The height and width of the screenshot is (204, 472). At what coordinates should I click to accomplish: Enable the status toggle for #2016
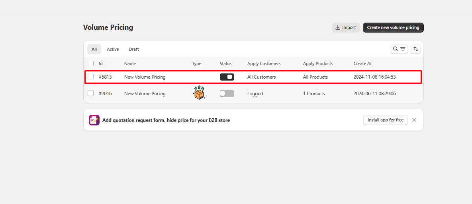(x=227, y=94)
